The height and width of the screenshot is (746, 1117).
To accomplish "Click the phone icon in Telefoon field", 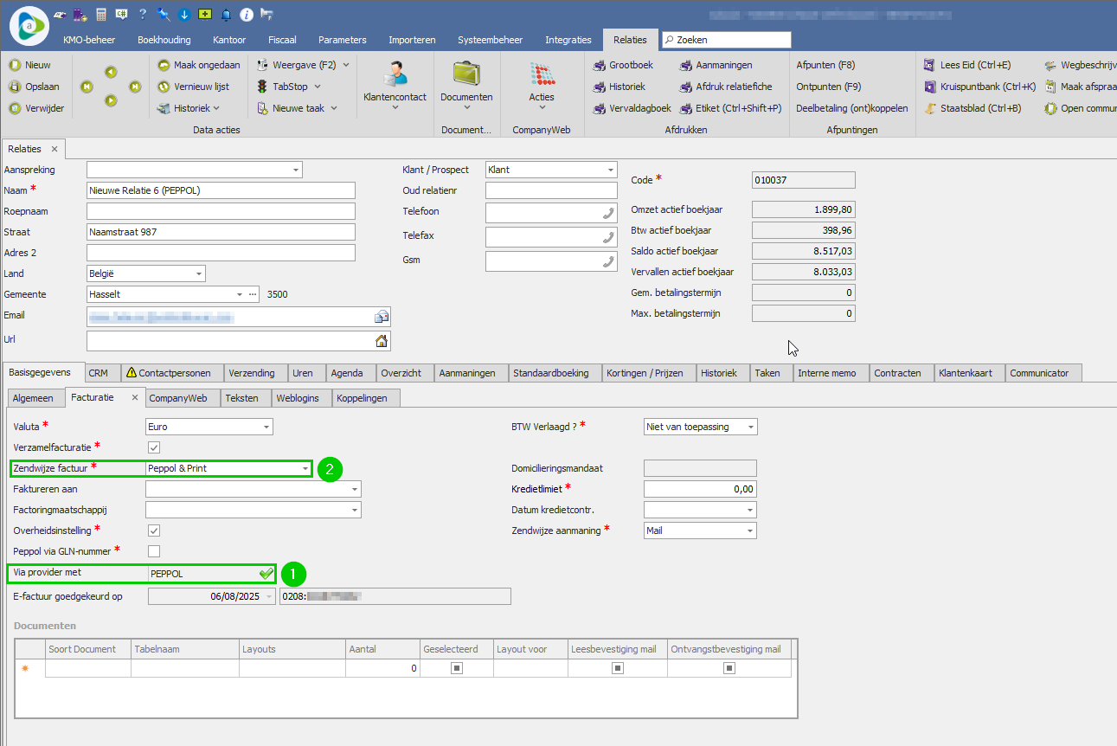I will point(607,213).
